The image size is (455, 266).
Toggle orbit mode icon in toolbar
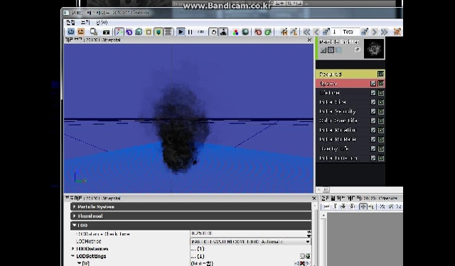coord(119,32)
